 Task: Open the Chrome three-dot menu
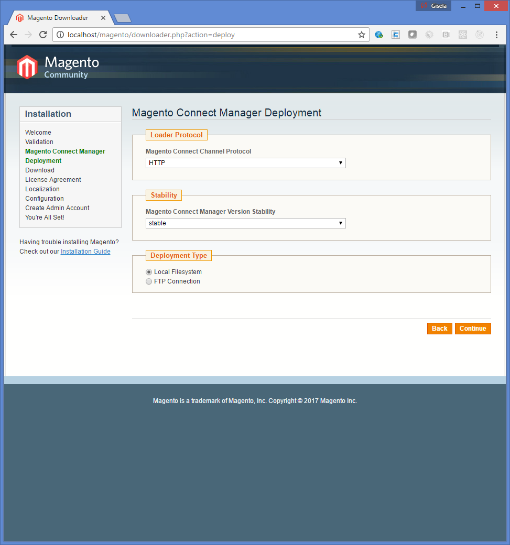[x=496, y=35]
